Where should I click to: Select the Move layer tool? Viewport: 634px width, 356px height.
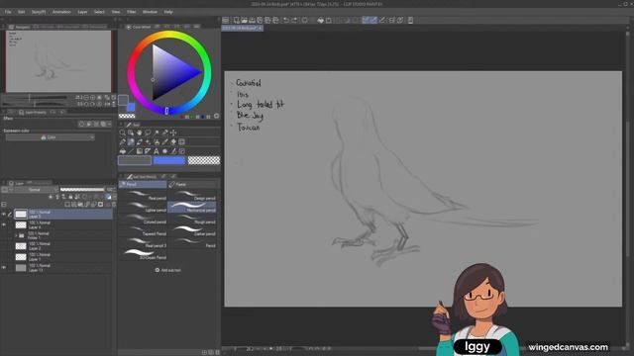tap(173, 133)
